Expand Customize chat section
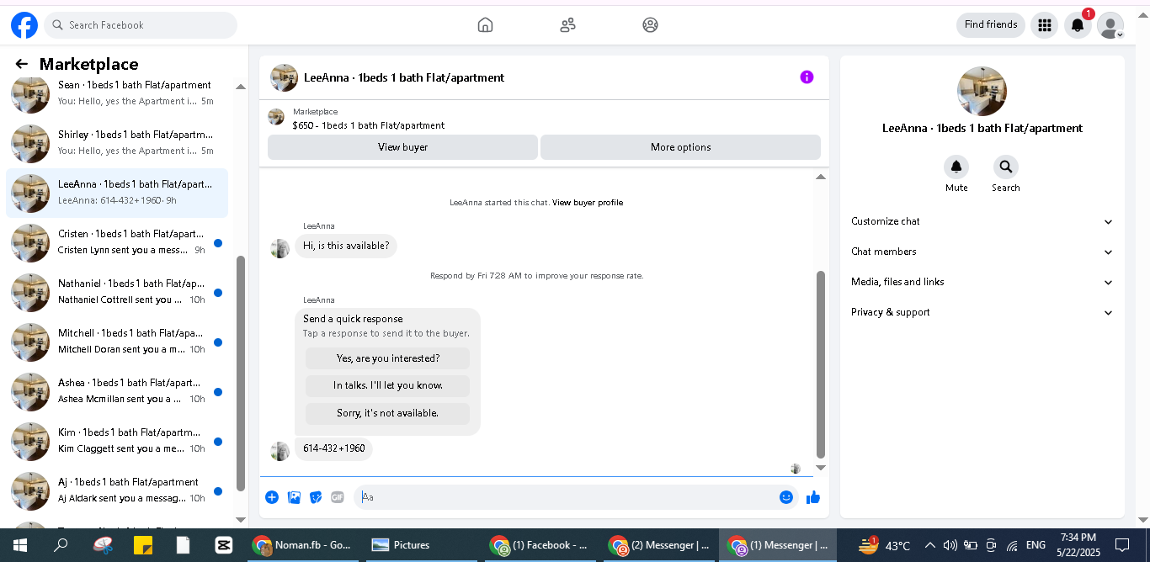 point(982,221)
